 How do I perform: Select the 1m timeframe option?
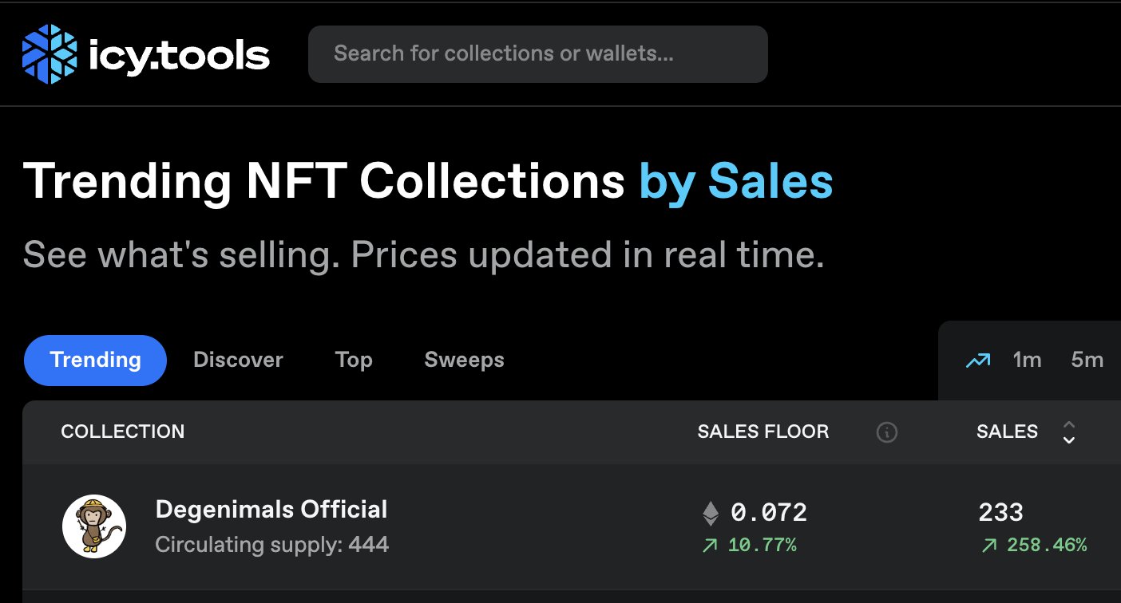click(x=1027, y=361)
